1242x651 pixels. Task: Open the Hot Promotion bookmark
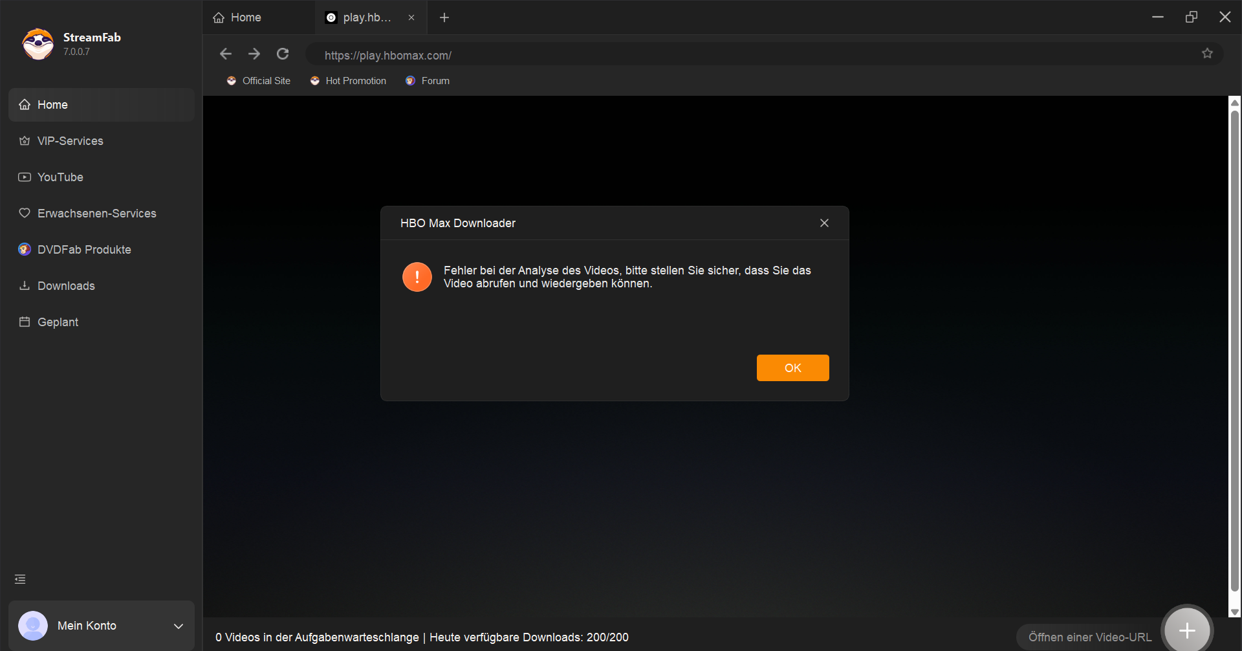coord(348,81)
